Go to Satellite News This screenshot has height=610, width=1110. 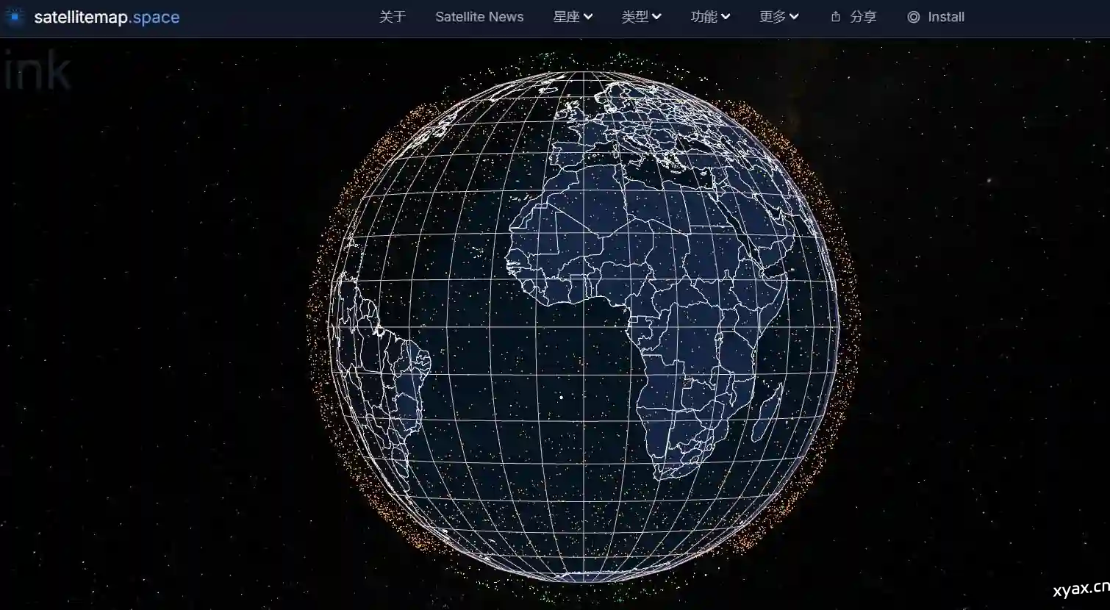click(479, 17)
